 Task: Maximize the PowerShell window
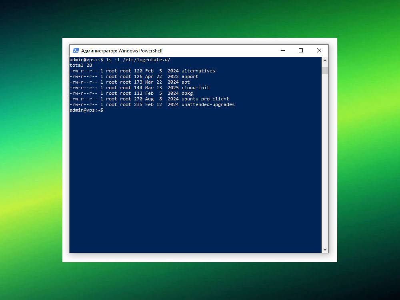click(x=301, y=50)
